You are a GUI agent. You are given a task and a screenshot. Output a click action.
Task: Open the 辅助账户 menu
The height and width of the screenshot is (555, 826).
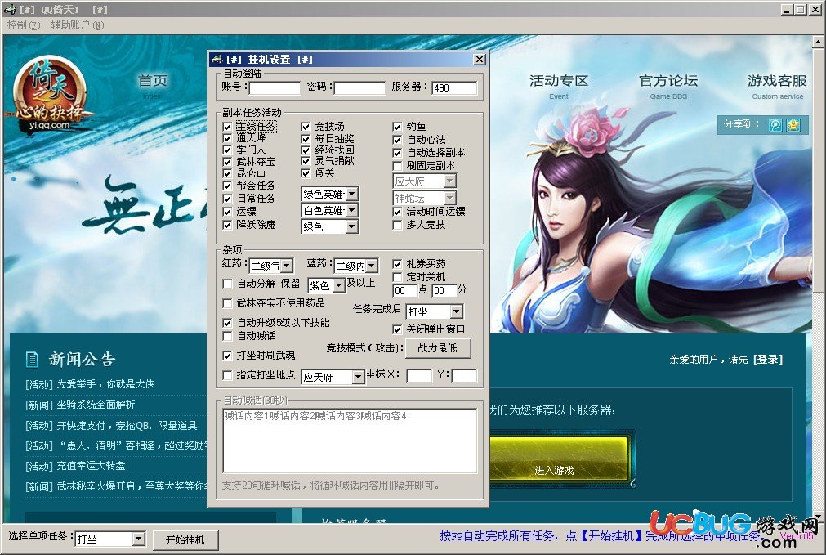tap(77, 25)
